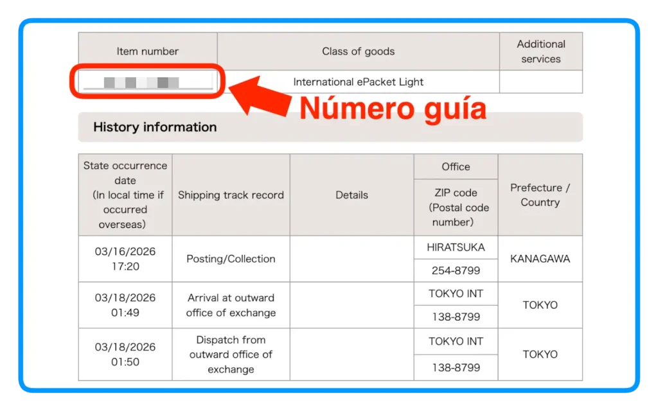
Task: Select the "Posting/Collection" track record entry
Action: click(231, 259)
